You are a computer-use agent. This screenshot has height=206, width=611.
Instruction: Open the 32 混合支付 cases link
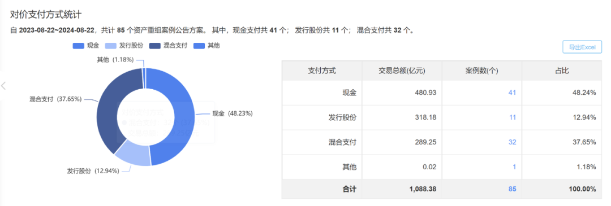coord(512,142)
